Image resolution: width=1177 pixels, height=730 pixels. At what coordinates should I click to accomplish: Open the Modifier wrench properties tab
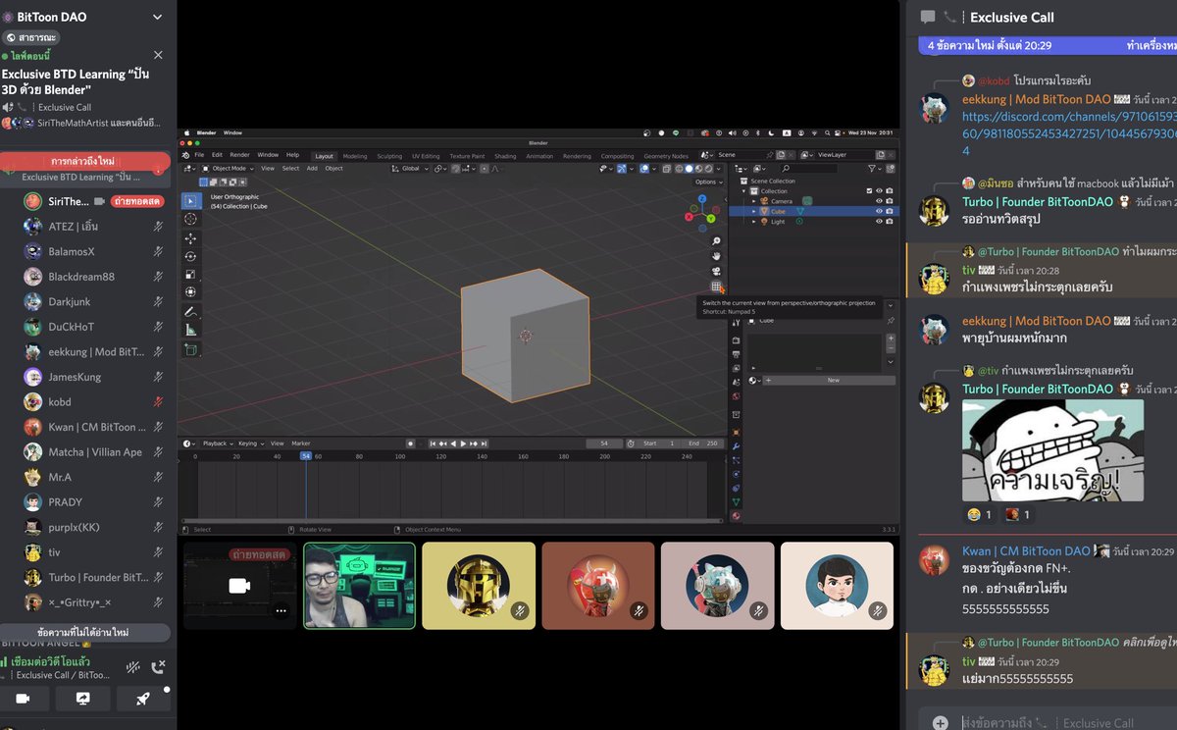click(736, 446)
